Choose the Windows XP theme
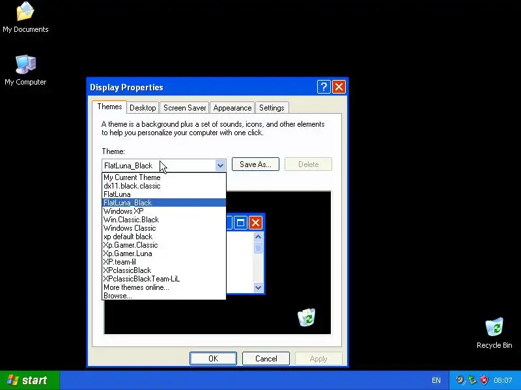 pos(164,211)
